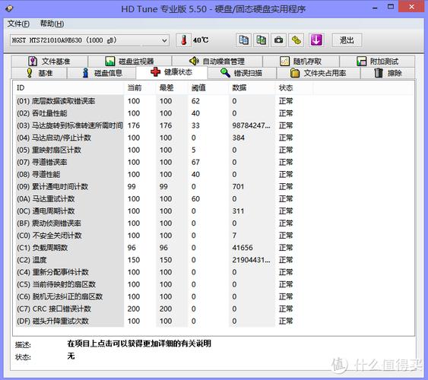Click data value 41656 in load cycle row

(x=243, y=248)
